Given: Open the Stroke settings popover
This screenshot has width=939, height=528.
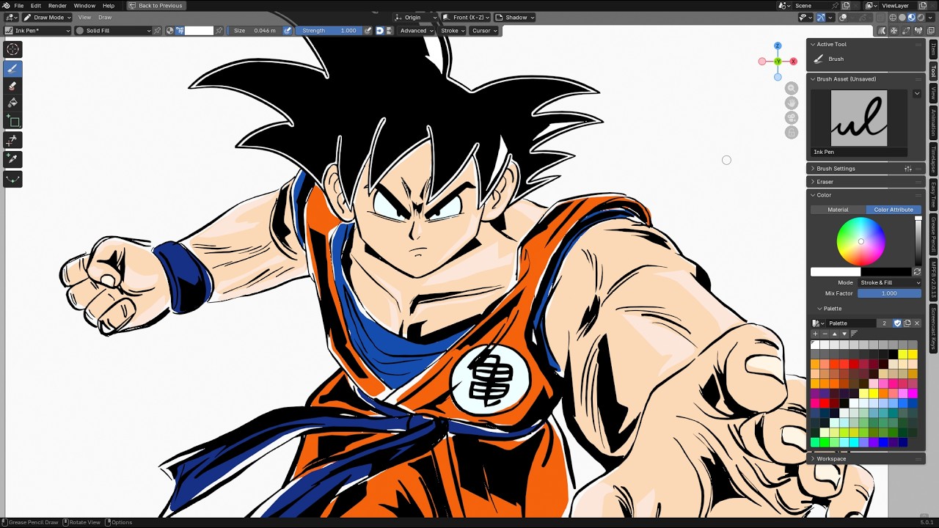Looking at the screenshot, I should tap(453, 30).
